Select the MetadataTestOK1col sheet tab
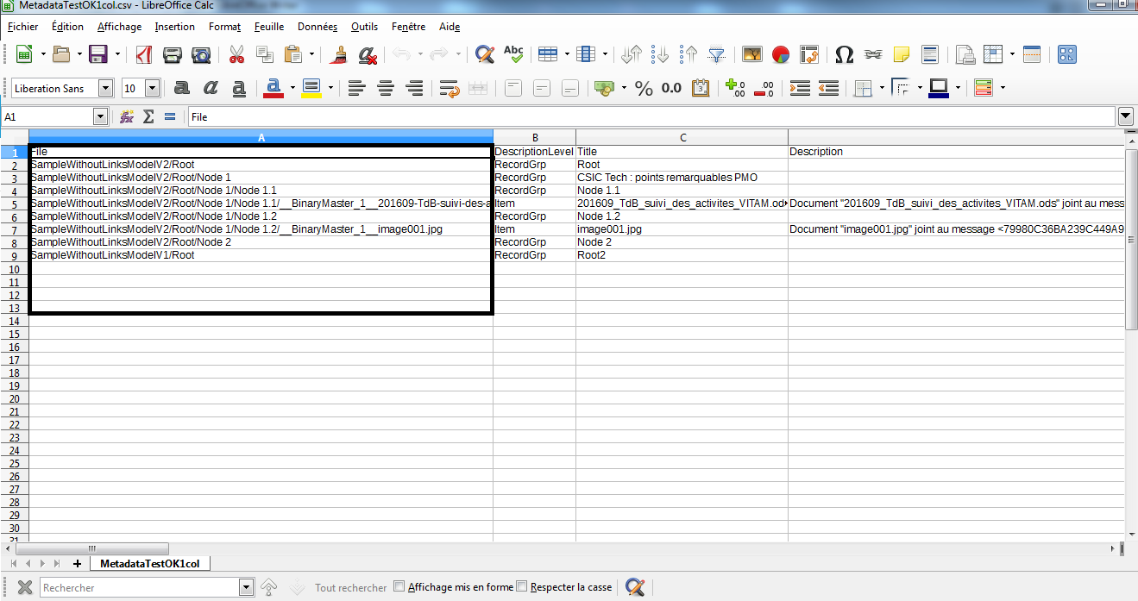The width and height of the screenshot is (1138, 601). (x=149, y=563)
